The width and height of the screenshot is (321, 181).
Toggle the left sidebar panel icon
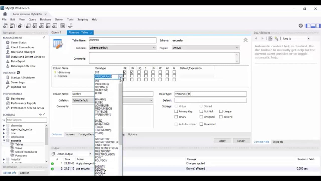click(x=308, y=26)
